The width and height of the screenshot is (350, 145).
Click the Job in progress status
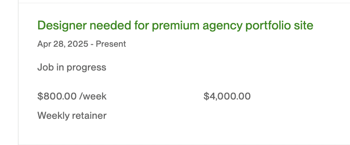(72, 67)
